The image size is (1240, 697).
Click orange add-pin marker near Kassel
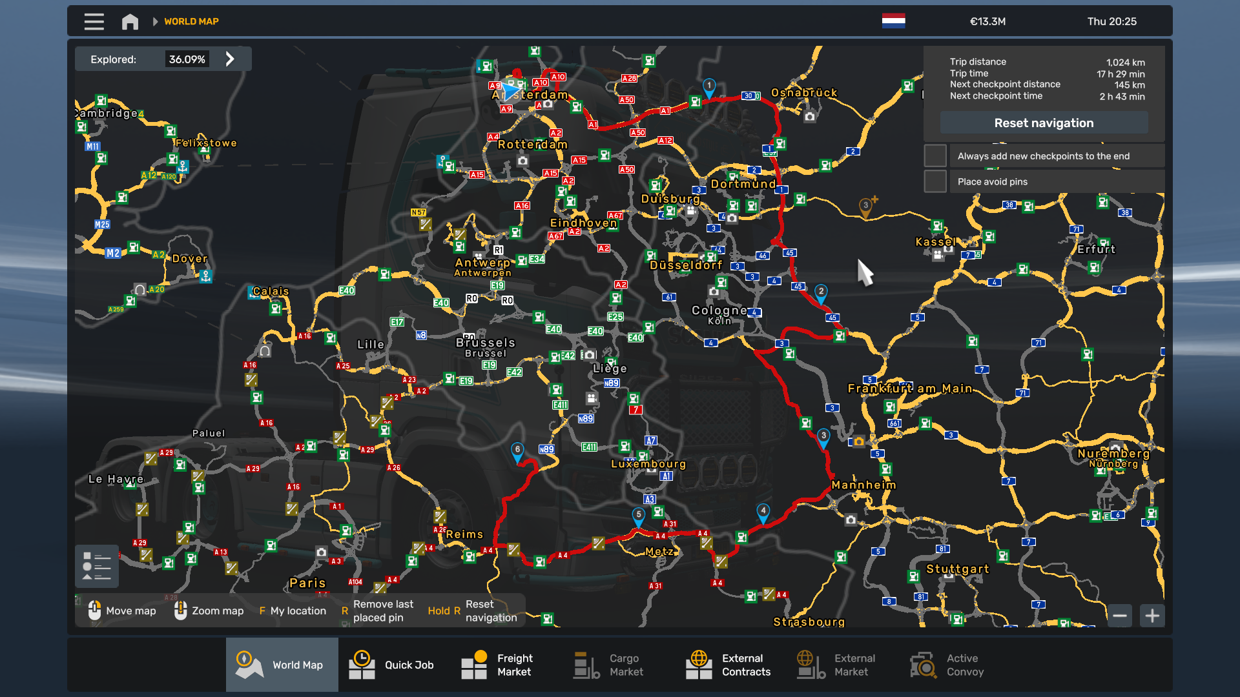pyautogui.click(x=866, y=208)
